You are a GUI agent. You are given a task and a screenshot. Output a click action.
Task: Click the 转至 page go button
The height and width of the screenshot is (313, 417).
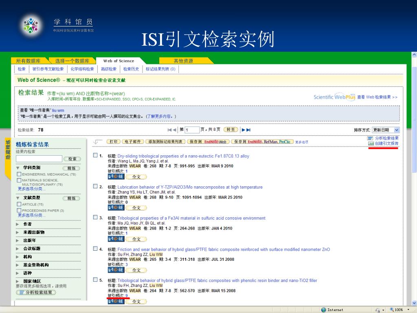(230, 130)
